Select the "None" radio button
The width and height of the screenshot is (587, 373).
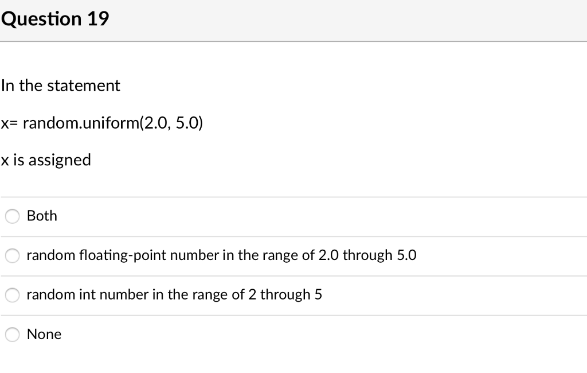click(12, 335)
